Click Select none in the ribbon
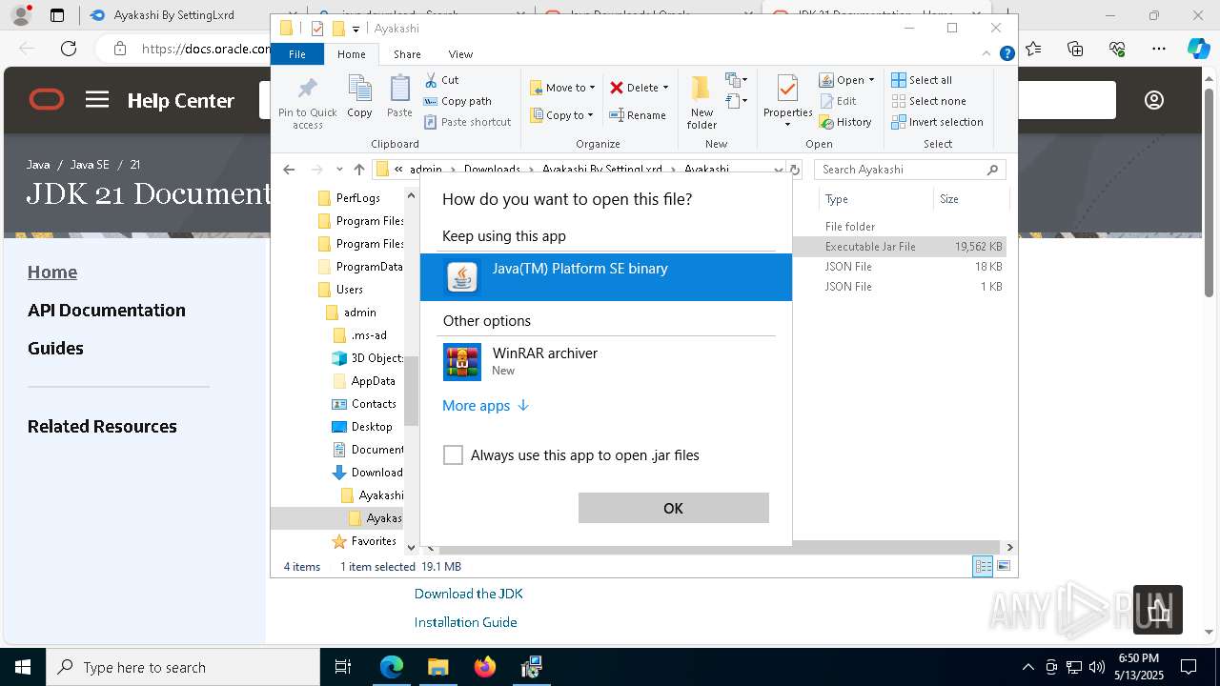The height and width of the screenshot is (686, 1220). coord(928,101)
